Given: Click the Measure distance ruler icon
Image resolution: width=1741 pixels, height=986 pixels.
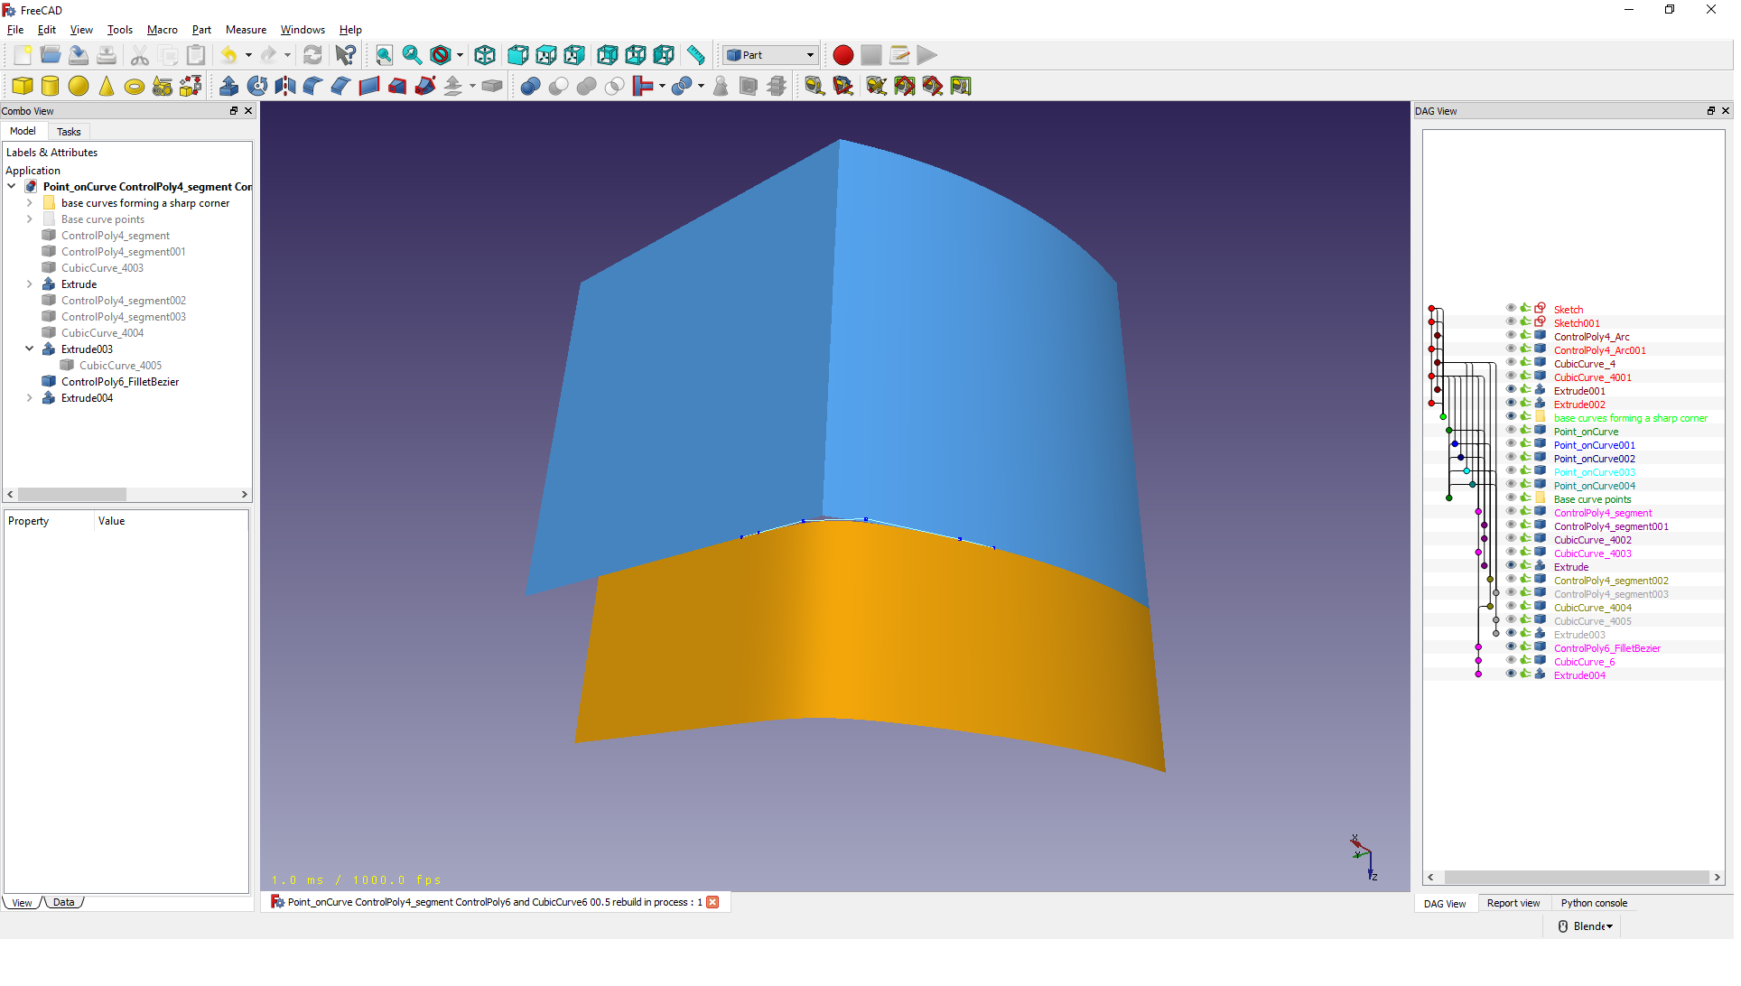Looking at the screenshot, I should [x=695, y=56].
